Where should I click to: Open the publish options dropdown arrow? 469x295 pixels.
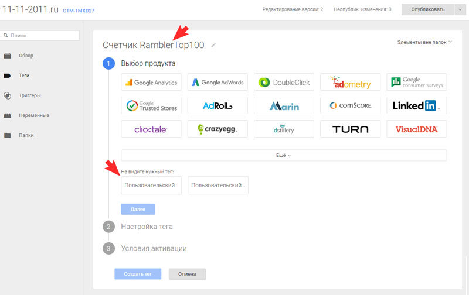click(460, 9)
